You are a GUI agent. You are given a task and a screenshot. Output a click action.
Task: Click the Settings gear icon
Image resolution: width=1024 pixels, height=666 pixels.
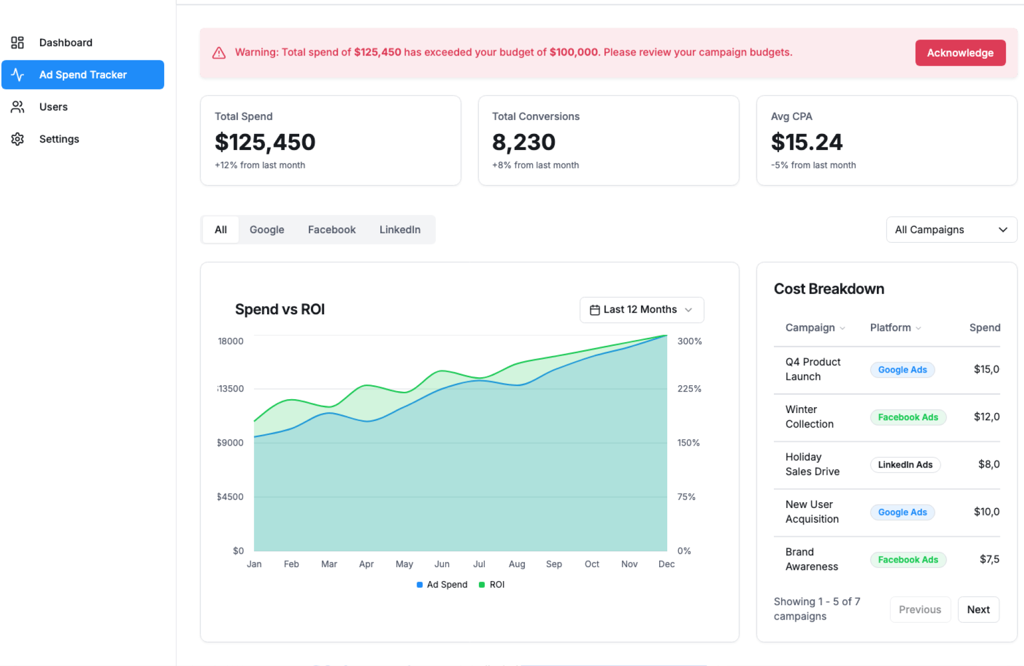pyautogui.click(x=18, y=139)
